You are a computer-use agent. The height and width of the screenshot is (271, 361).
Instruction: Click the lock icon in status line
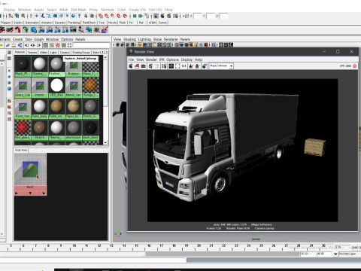pyautogui.click(x=86, y=16)
